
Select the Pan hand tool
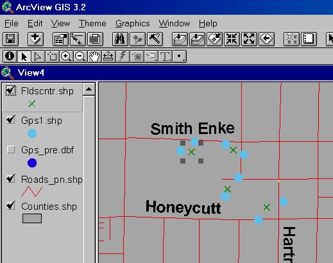[x=94, y=56]
